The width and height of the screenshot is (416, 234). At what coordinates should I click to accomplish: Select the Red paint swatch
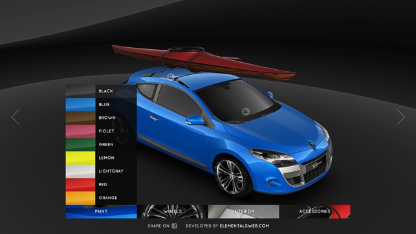coord(80,185)
